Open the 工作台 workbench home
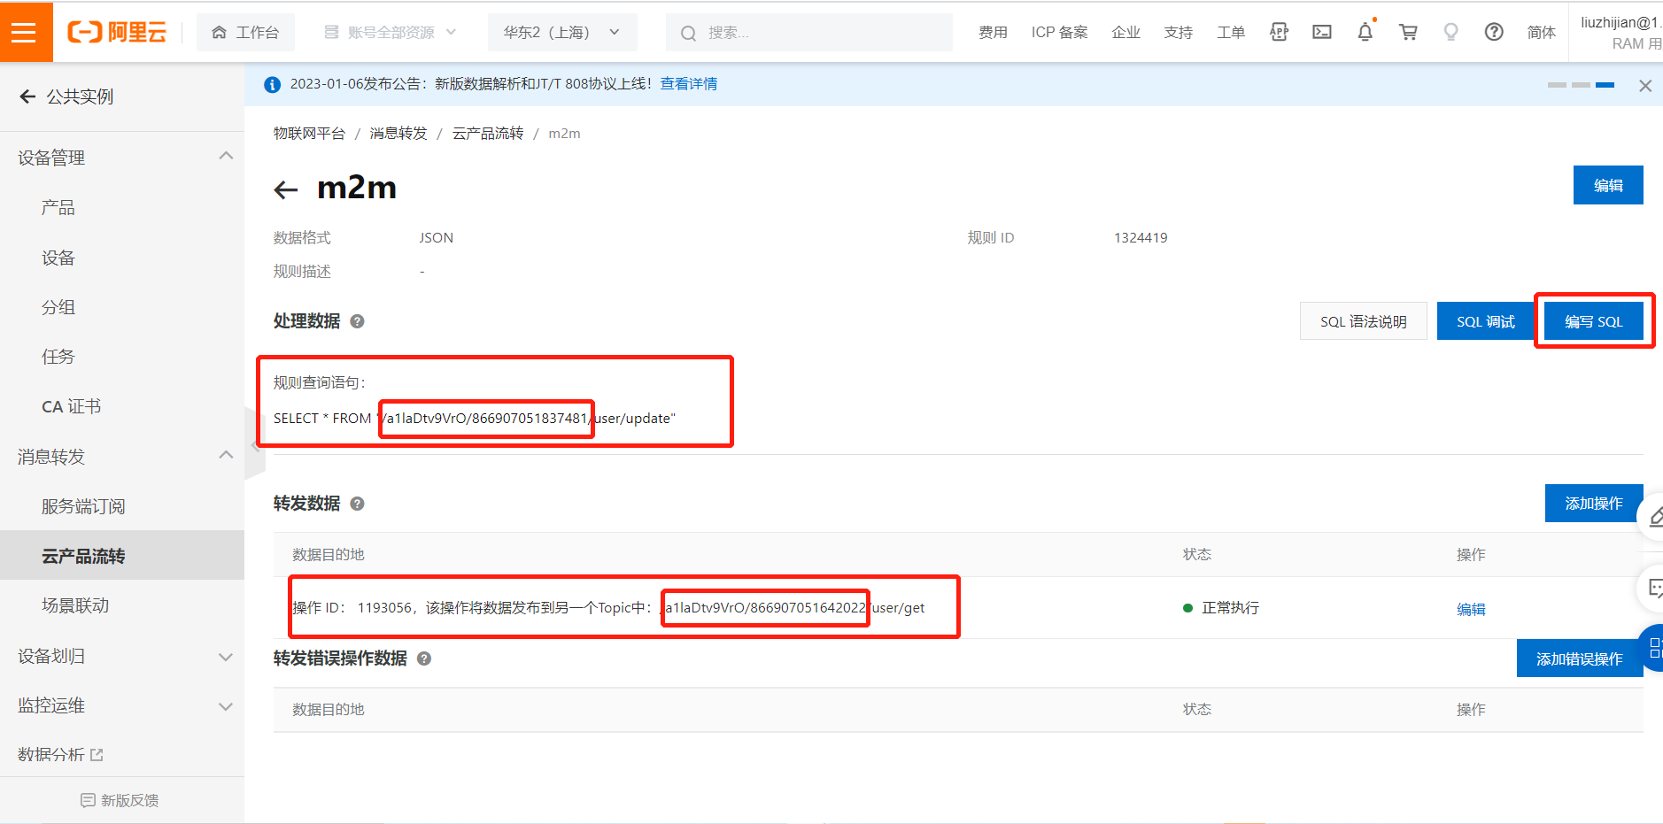Screen dimensions: 1663x824 246,33
